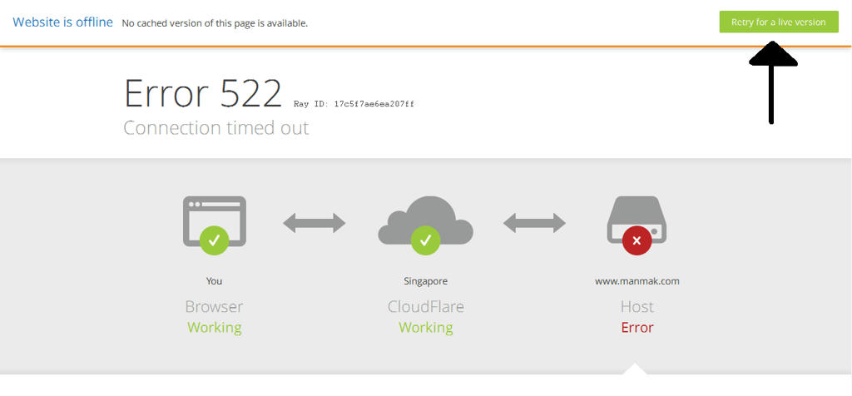Click the arrow between browser and cloud
Screen dimensions: 852x396
[x=314, y=223]
